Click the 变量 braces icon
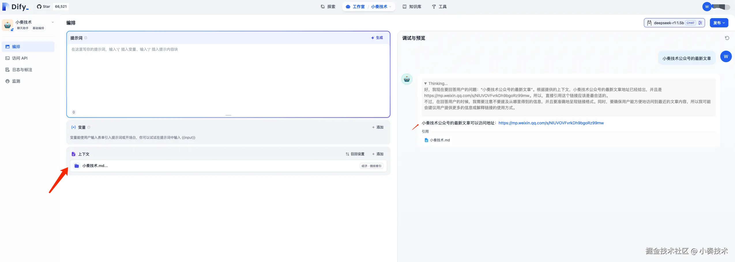The width and height of the screenshot is (735, 262). (74, 127)
